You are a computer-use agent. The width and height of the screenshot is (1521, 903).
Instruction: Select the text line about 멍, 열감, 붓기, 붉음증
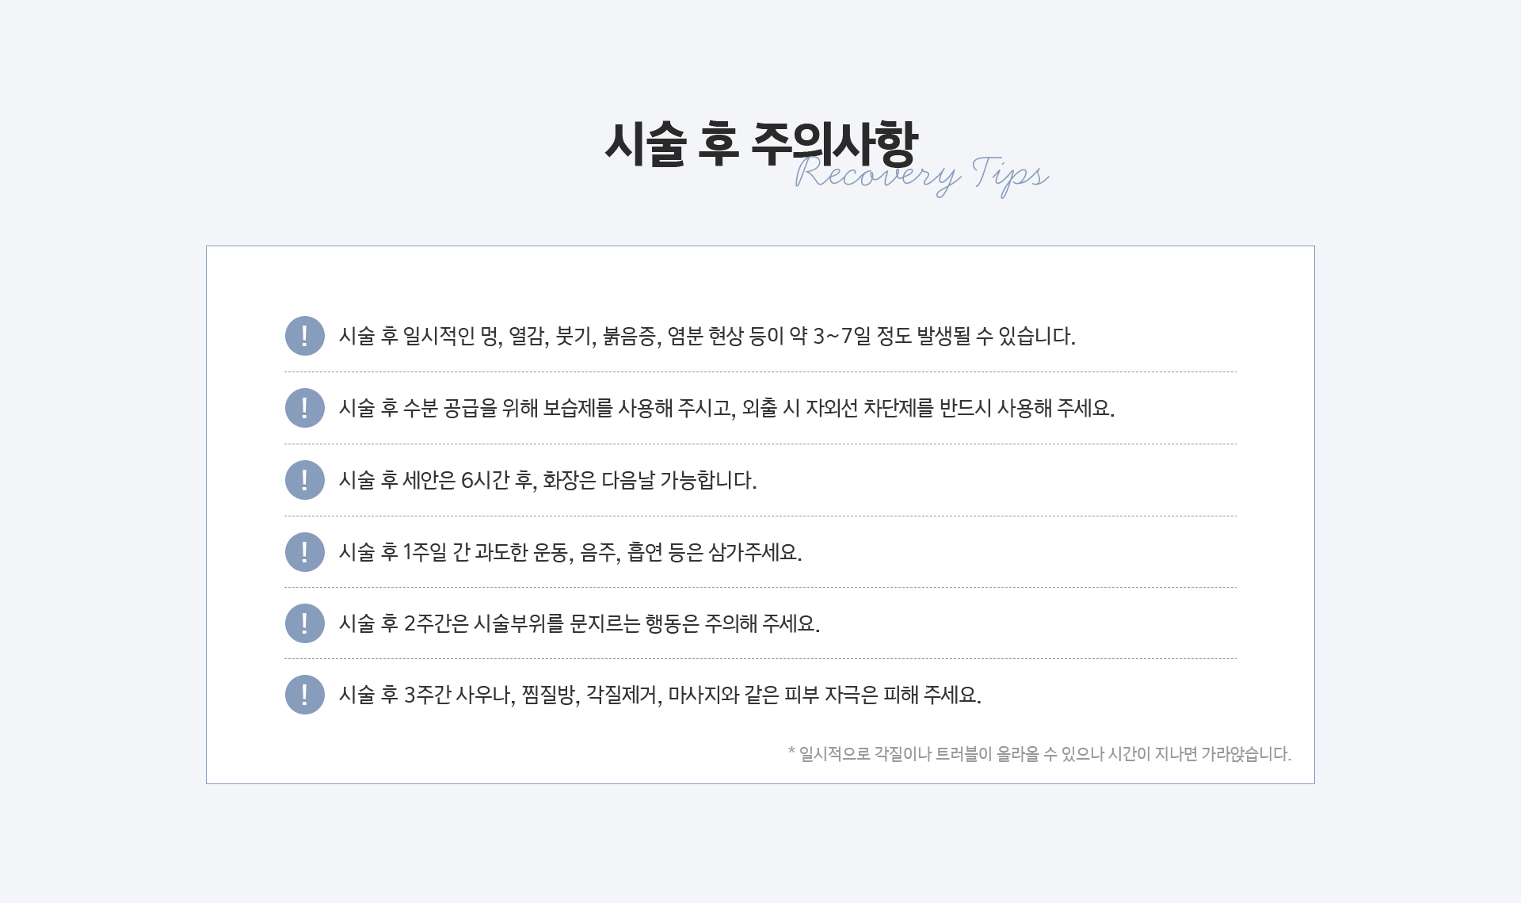707,336
